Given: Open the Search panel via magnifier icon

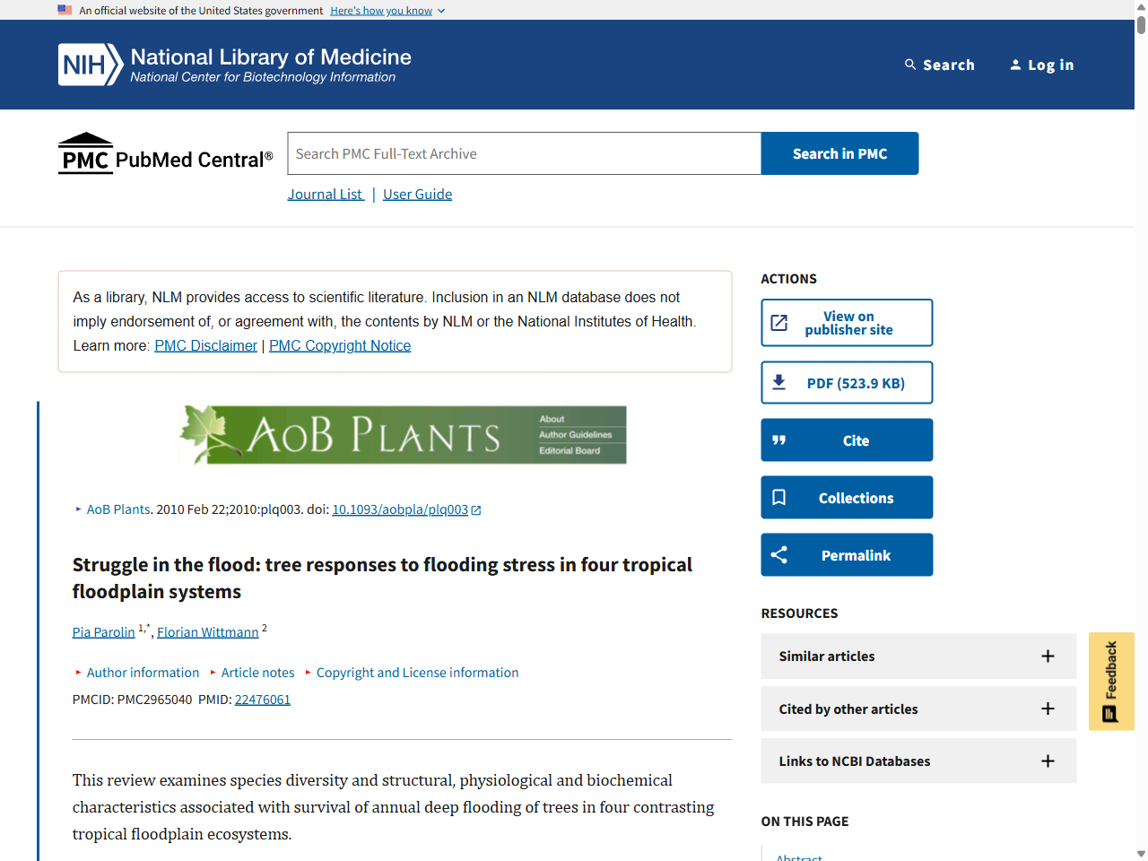Looking at the screenshot, I should coord(909,64).
